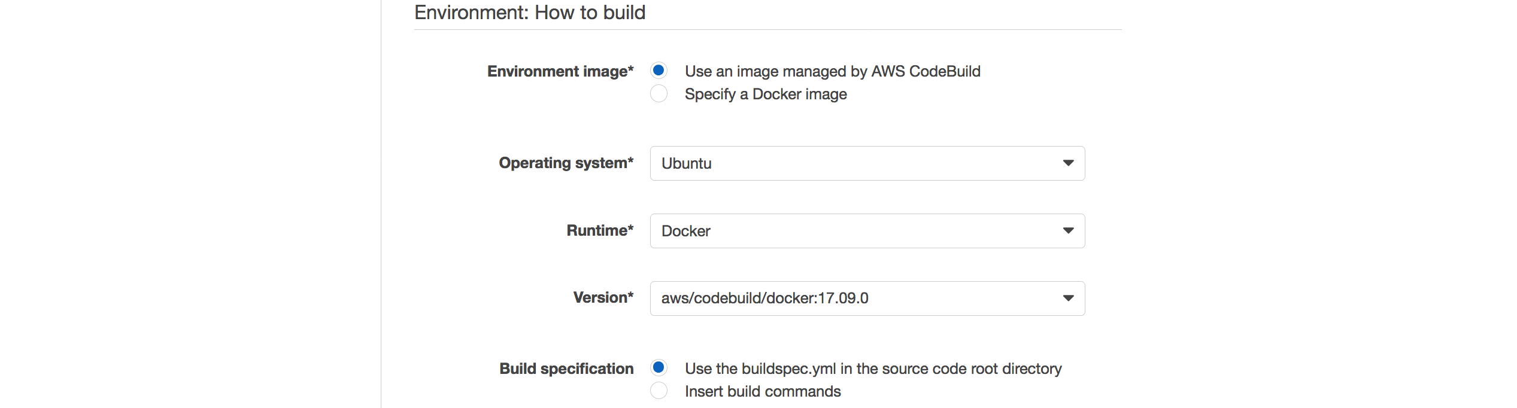Click the arrow icon on the Runtime dropdown

point(1068,231)
